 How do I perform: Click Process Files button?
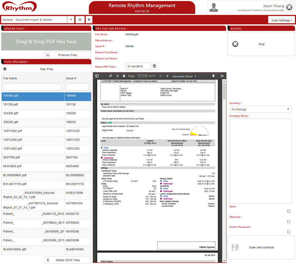[67, 55]
